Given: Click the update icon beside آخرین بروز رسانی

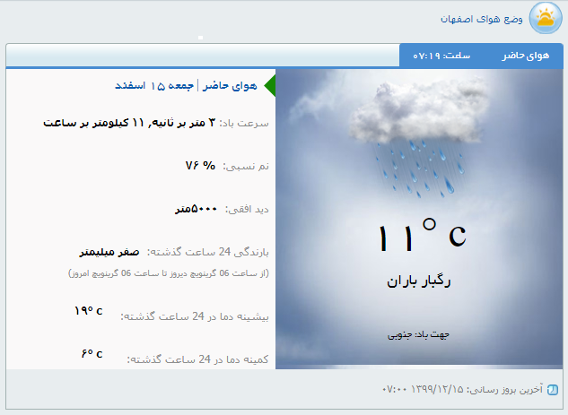Looking at the screenshot, I should [x=552, y=391].
